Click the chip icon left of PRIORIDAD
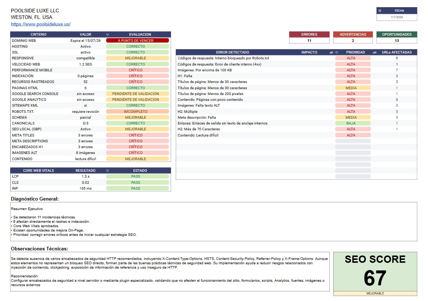Viewport: 428px width, 301px height. 336,52
